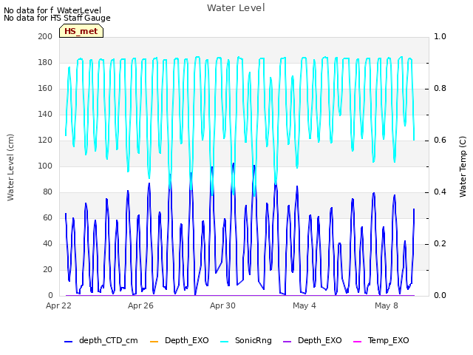Image resolution: width=473 pixels, height=355 pixels.
Task: Click the 0.8 tick on water temp axis
Action: pos(440,89)
